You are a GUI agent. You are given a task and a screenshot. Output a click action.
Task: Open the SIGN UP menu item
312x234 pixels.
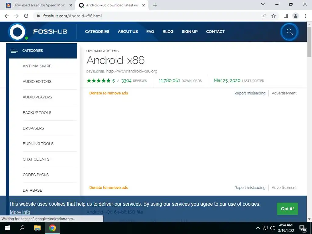[190, 31]
